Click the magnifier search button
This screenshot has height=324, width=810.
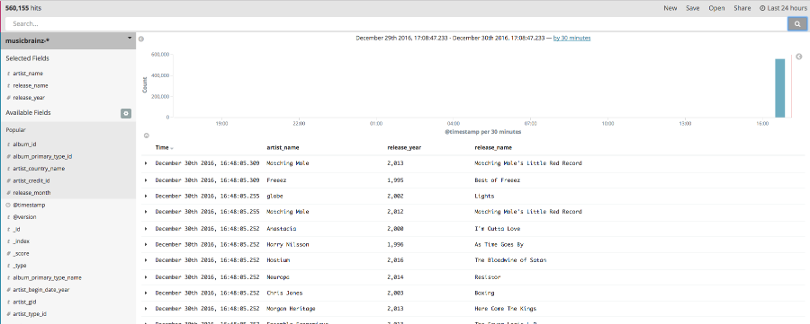tap(797, 23)
